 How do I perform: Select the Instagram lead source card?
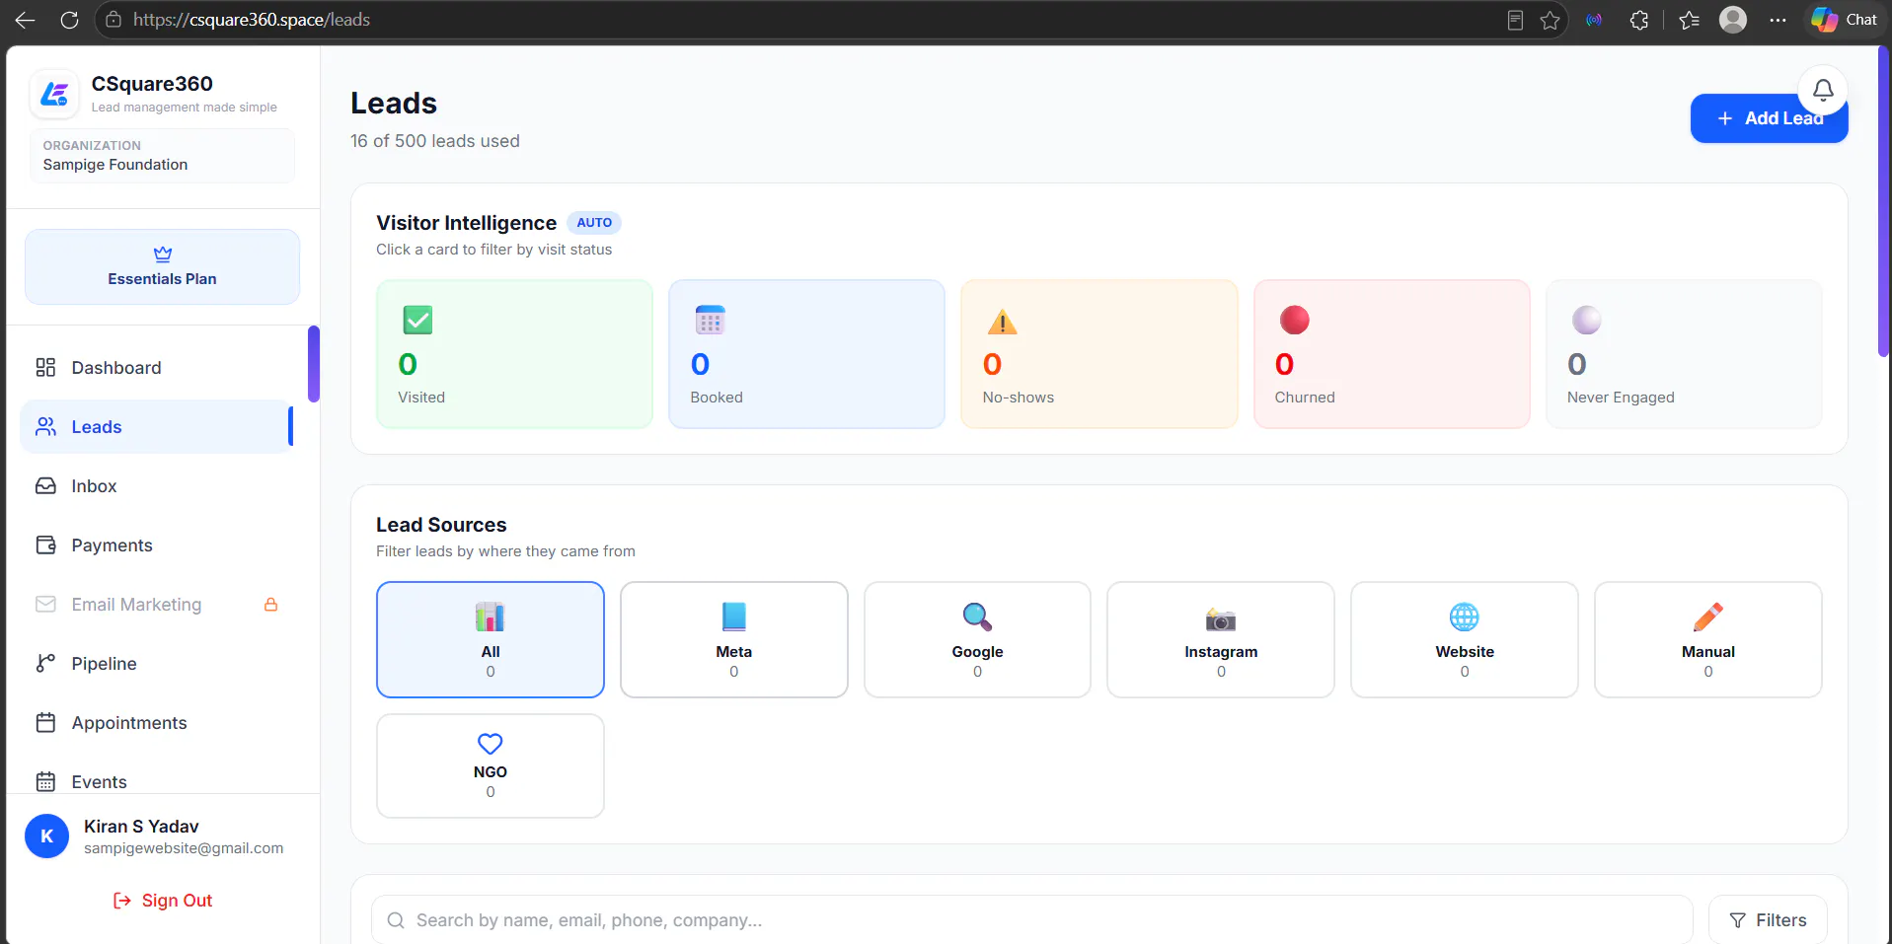pos(1221,640)
